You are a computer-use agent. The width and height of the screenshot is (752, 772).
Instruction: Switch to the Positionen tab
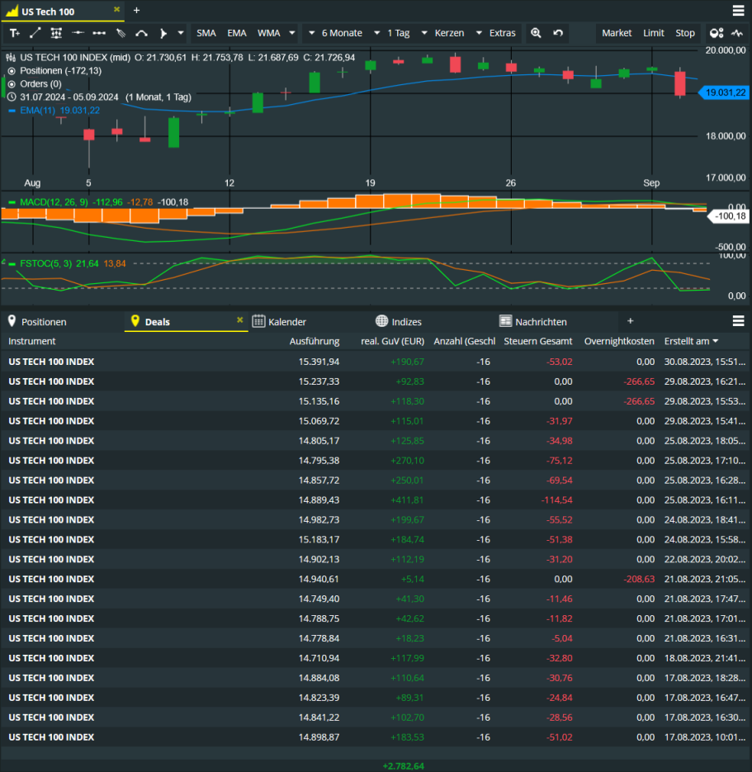point(44,322)
